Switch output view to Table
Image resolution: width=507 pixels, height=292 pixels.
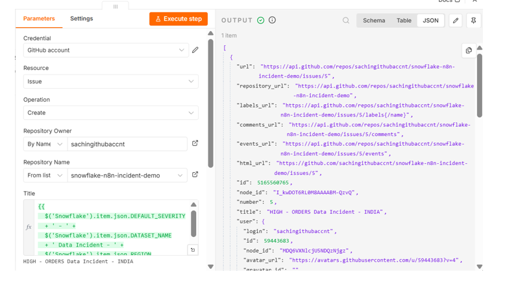[404, 21]
